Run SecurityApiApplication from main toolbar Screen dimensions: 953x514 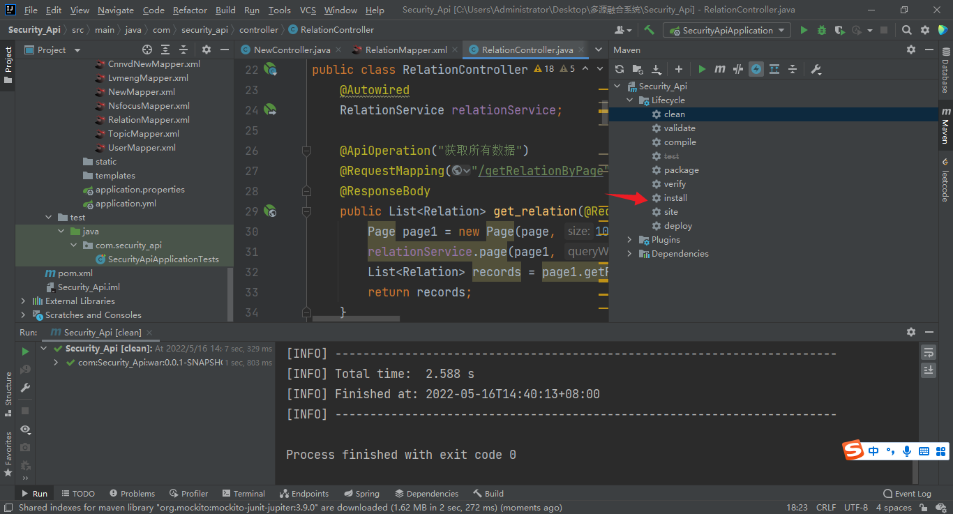coord(804,30)
